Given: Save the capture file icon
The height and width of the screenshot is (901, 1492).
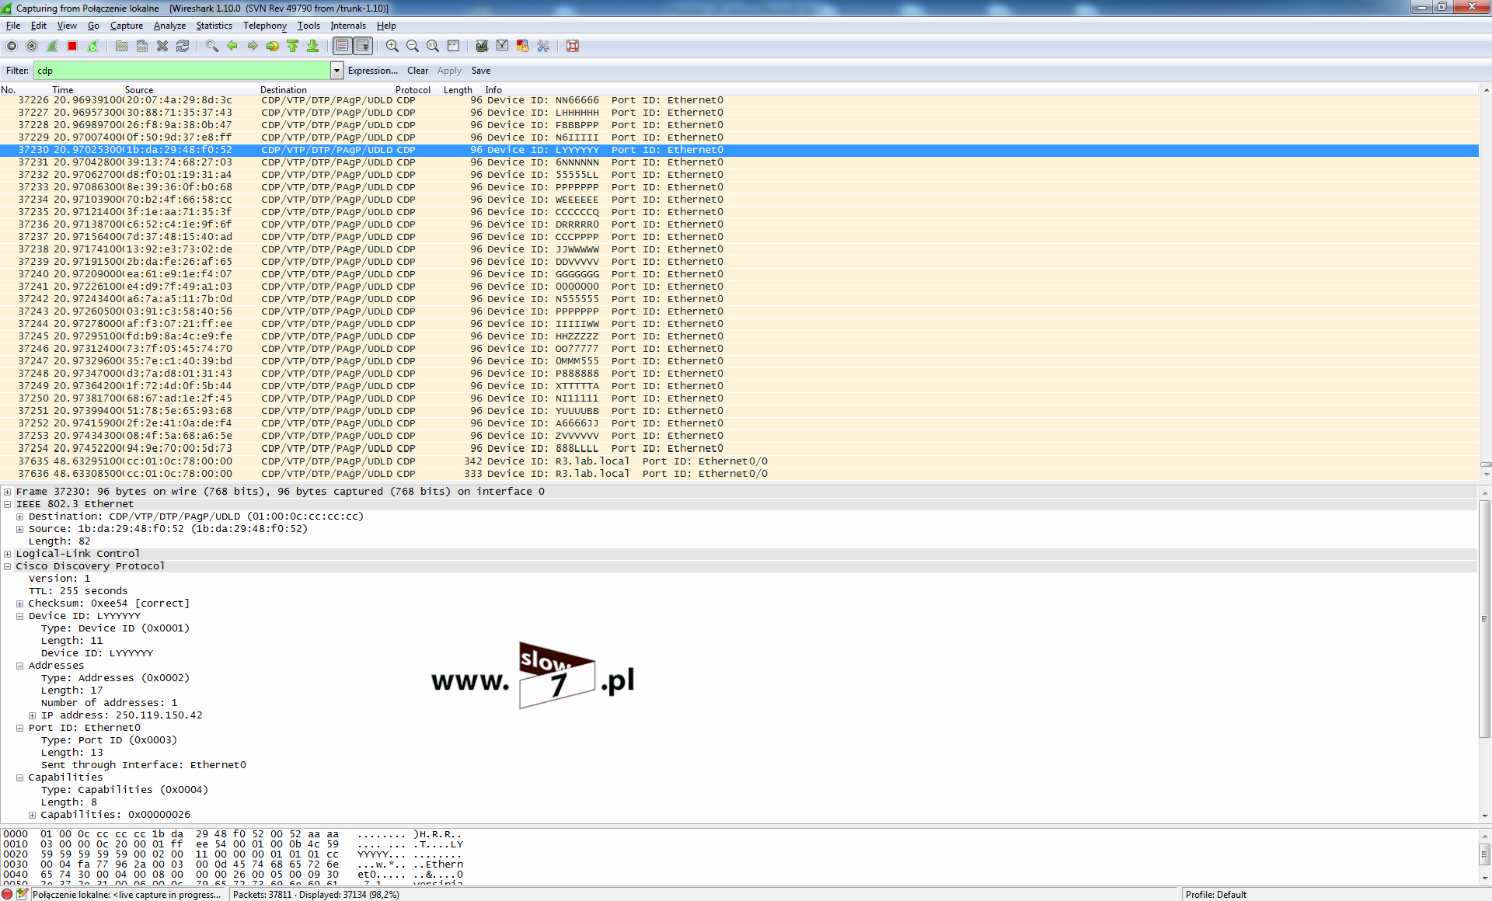Looking at the screenshot, I should pos(142,46).
